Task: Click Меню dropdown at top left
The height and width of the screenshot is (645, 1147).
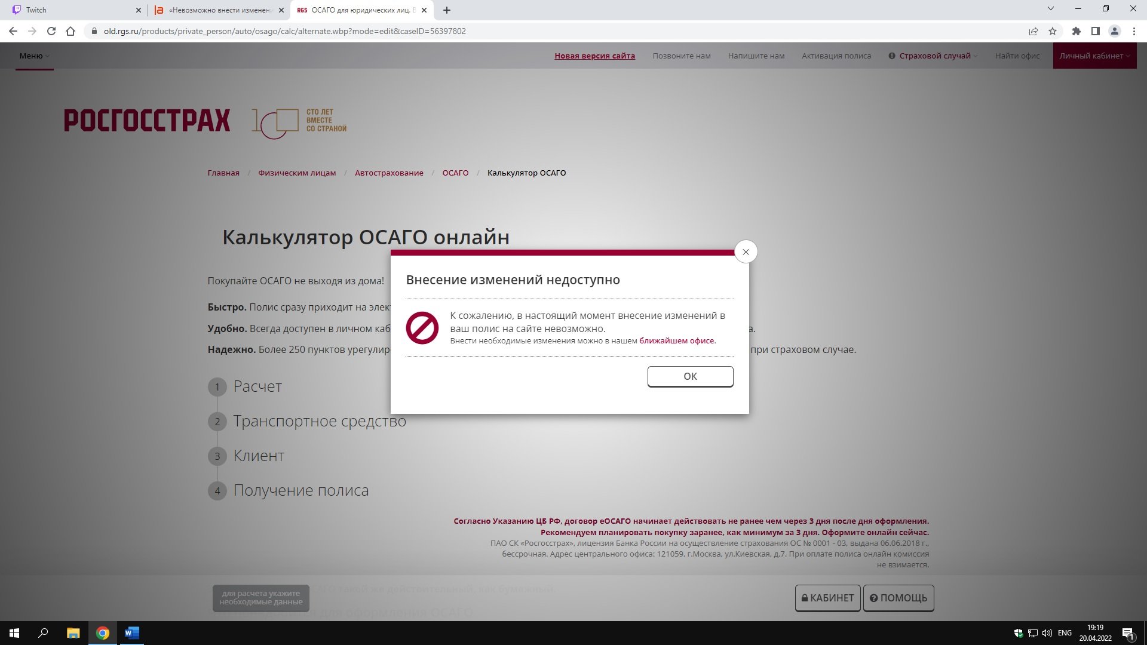Action: pyautogui.click(x=33, y=55)
